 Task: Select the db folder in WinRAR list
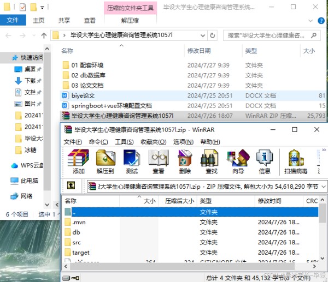tap(77, 232)
